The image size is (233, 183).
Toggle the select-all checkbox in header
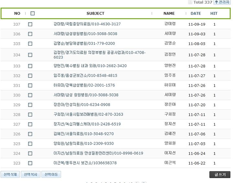click(33, 13)
